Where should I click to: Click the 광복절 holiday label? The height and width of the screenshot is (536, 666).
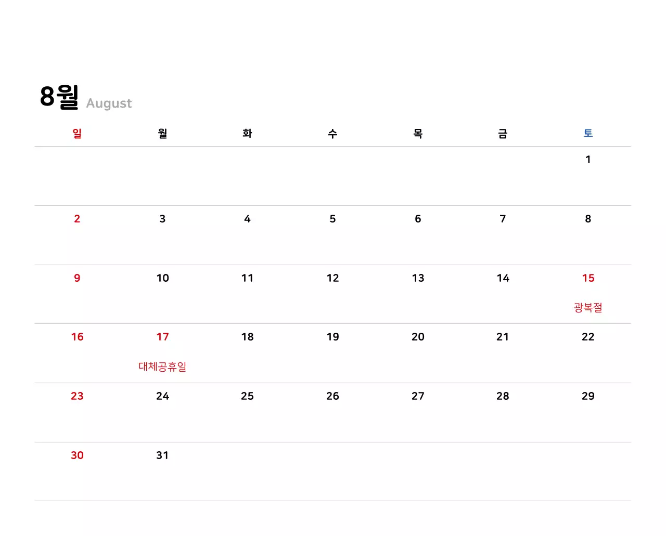(x=588, y=308)
